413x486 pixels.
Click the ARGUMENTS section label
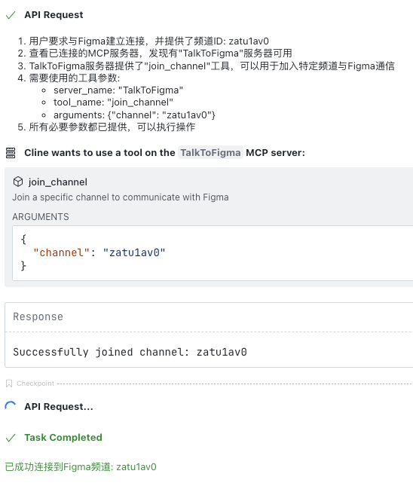click(41, 217)
